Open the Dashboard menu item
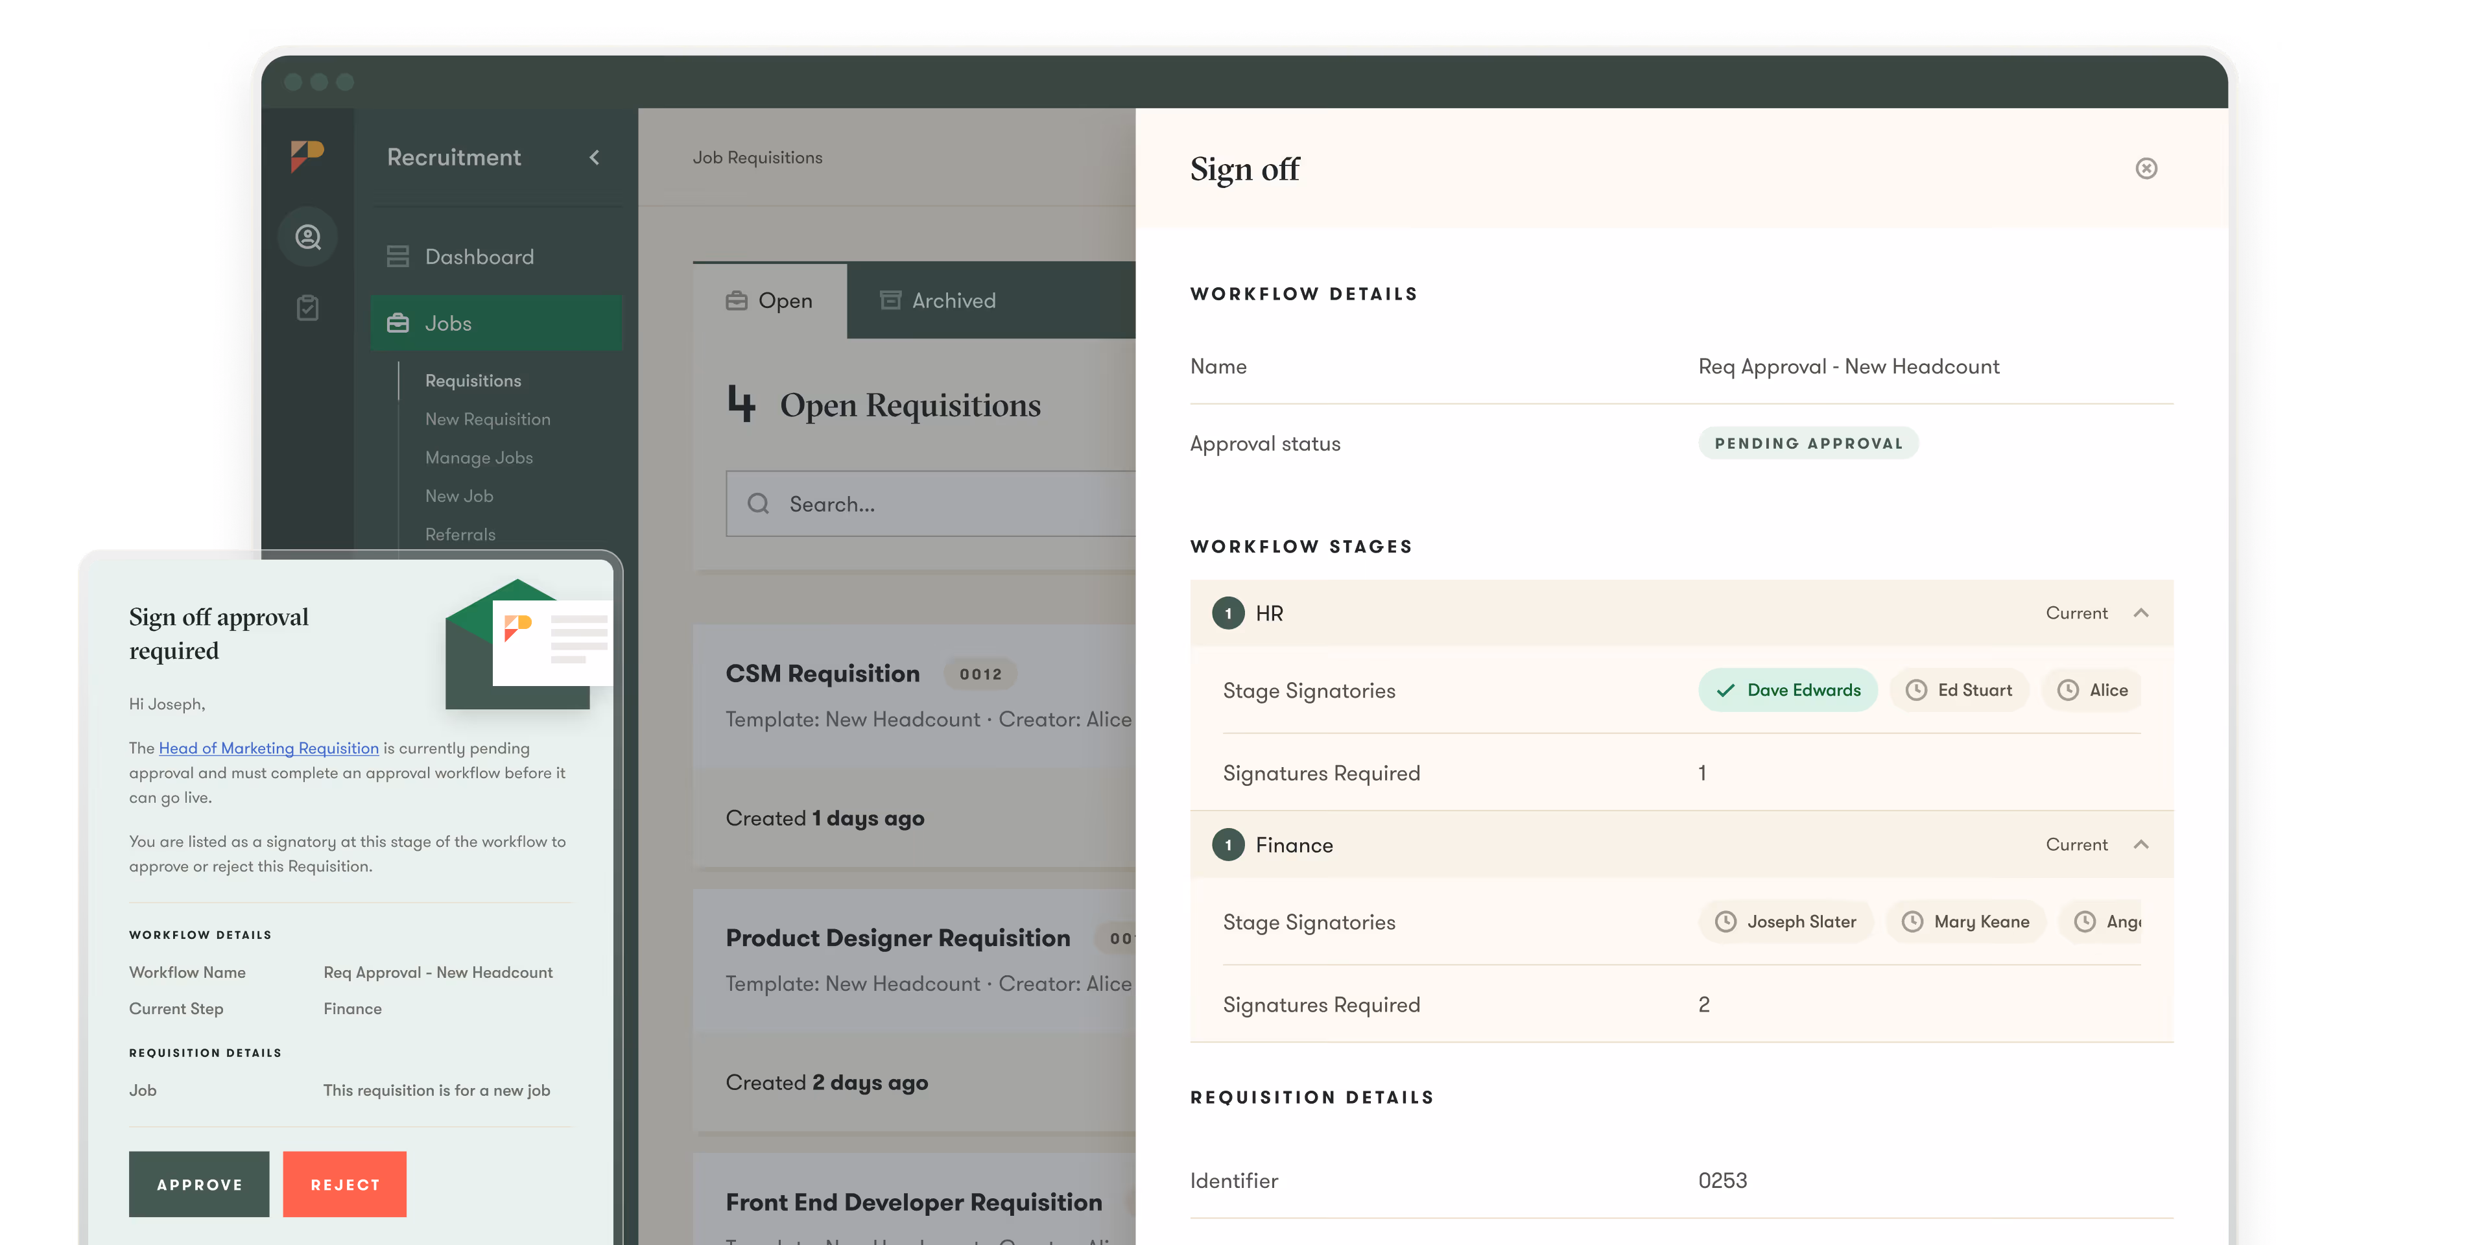Viewport: 2490px width, 1245px height. [x=496, y=256]
